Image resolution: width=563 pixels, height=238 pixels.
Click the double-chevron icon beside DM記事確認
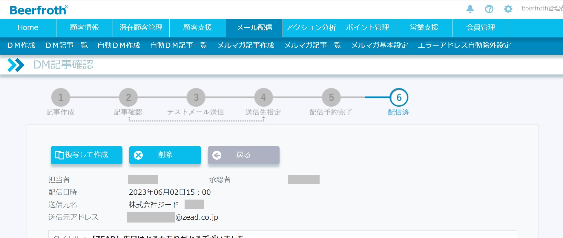click(x=16, y=65)
